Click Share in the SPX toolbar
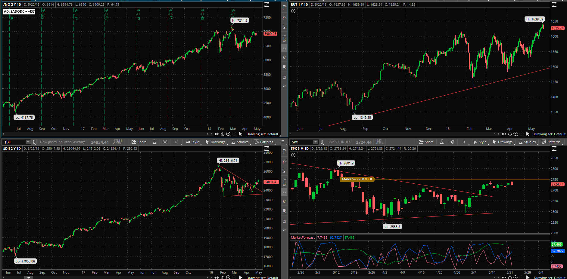 (426, 142)
